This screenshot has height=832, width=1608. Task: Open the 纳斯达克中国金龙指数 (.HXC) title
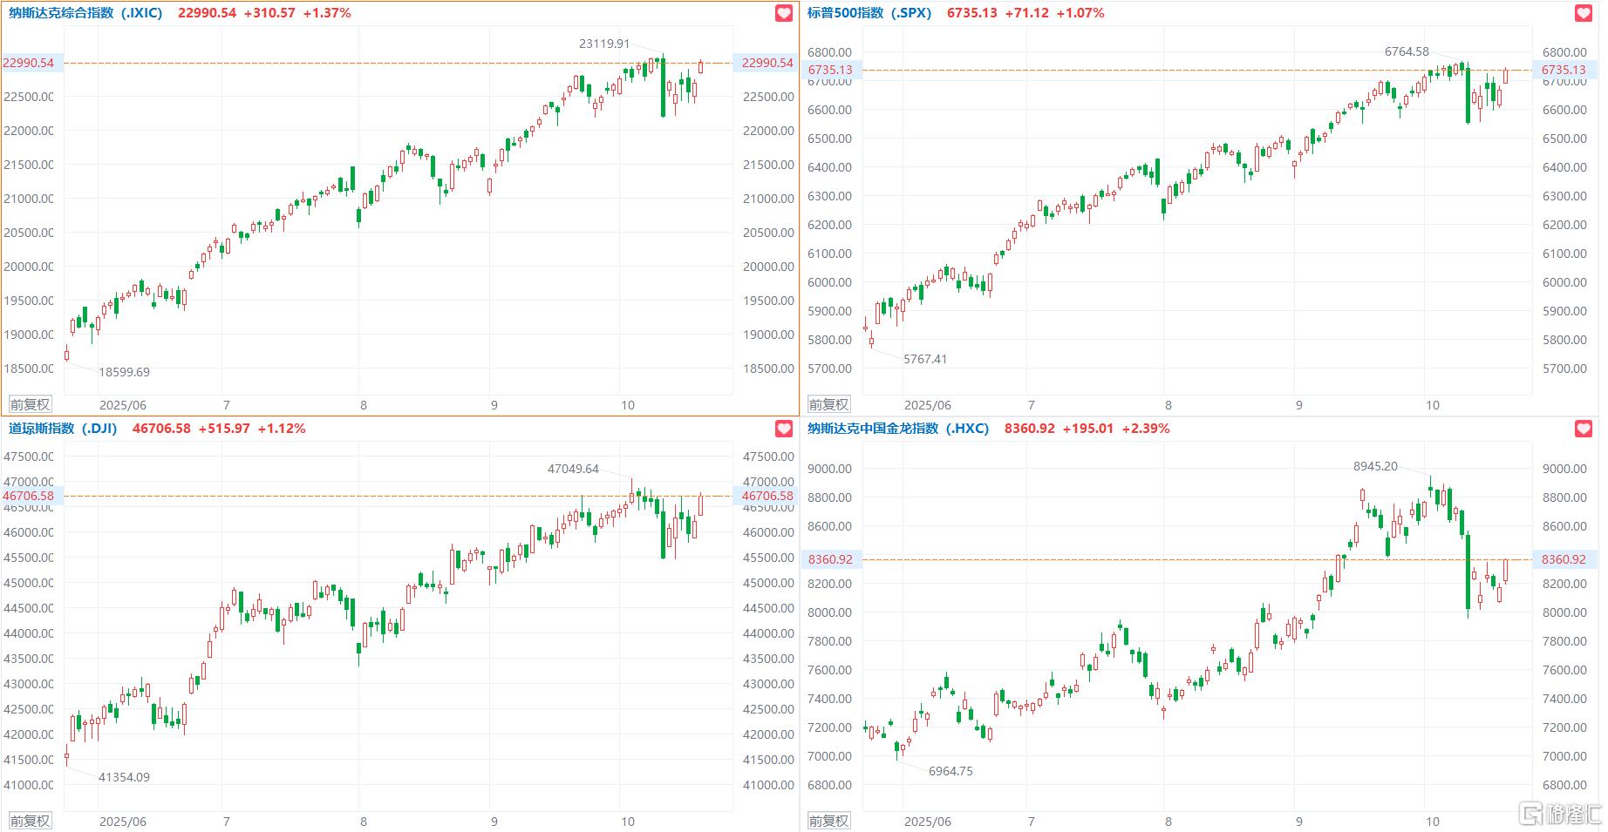pyautogui.click(x=897, y=429)
